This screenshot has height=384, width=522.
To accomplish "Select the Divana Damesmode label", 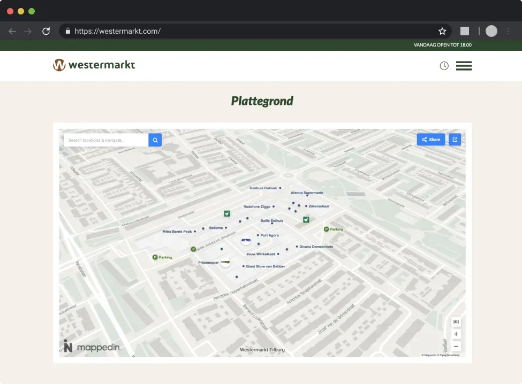I will point(316,247).
